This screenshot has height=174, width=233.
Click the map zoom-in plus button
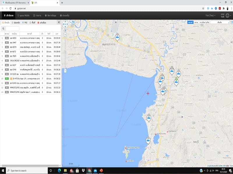65,35
